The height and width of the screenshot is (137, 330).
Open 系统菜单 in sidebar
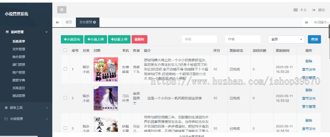(19, 41)
